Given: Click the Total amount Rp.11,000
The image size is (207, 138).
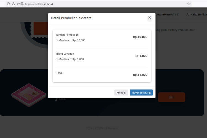Looking at the screenshot, I should [140, 75].
